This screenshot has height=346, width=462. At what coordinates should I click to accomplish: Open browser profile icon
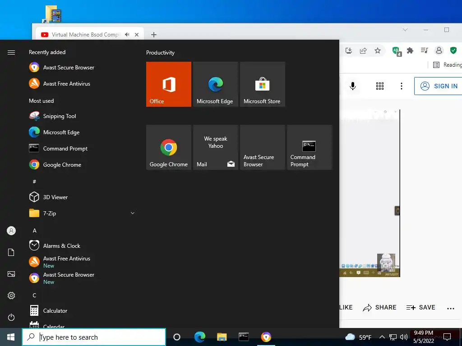tap(439, 50)
